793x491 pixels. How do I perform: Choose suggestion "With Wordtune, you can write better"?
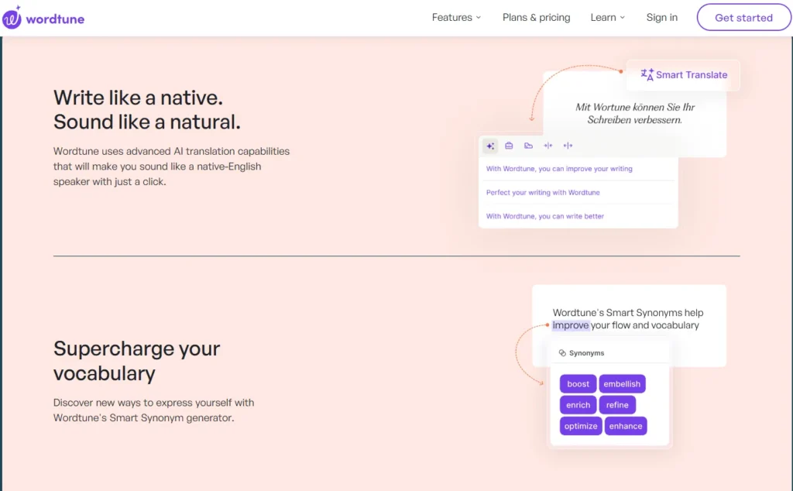pos(544,216)
